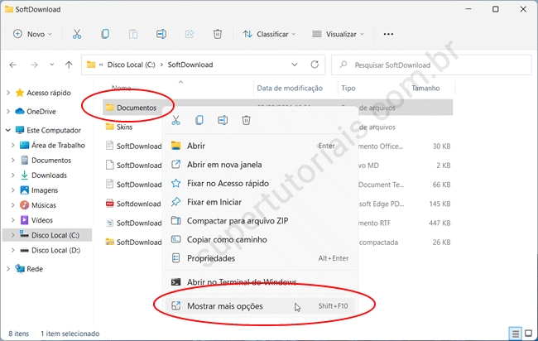Open Downloads in the navigation pane
The width and height of the screenshot is (538, 341).
[49, 175]
